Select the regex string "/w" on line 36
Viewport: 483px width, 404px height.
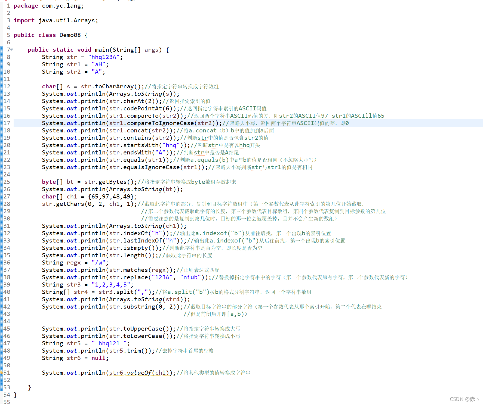pos(99,262)
